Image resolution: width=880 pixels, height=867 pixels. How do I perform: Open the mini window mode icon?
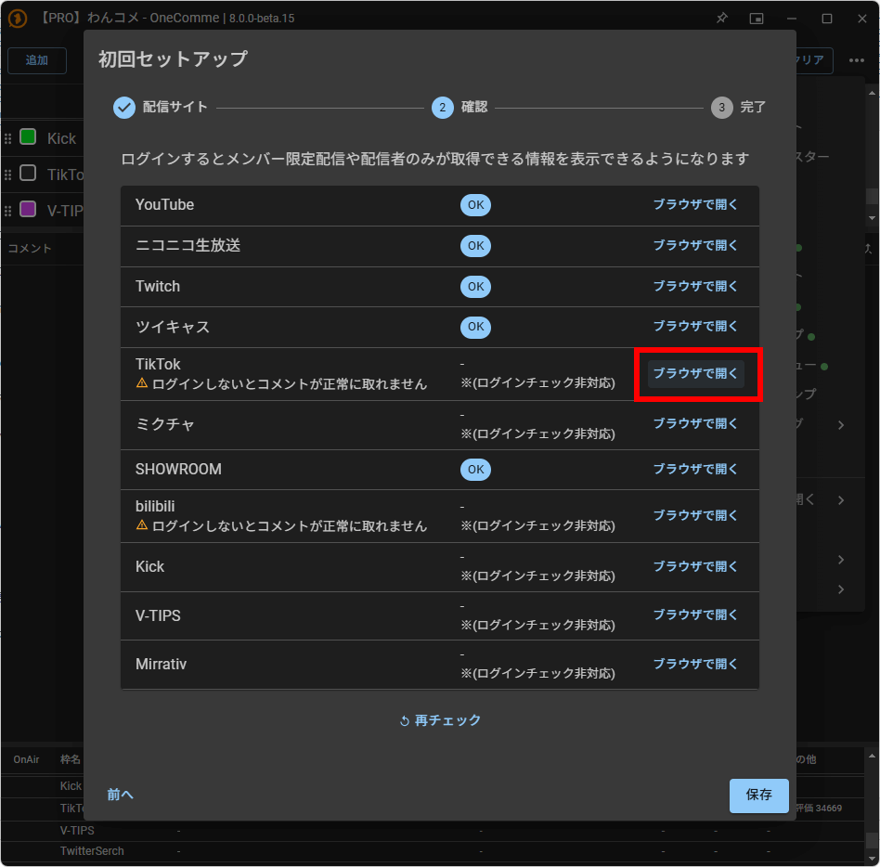(757, 19)
